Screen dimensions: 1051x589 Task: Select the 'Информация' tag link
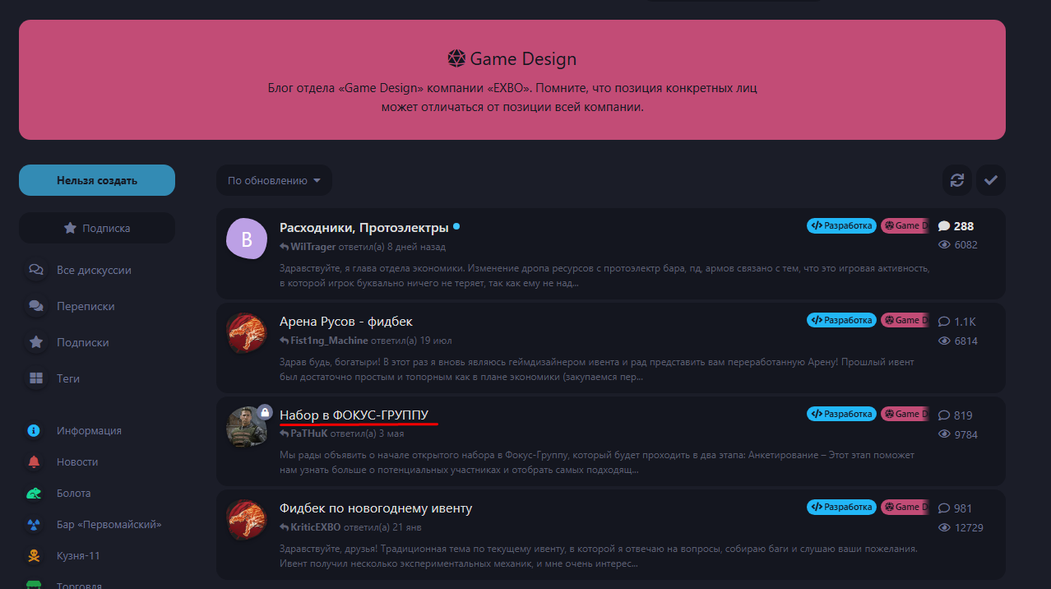[x=89, y=430]
